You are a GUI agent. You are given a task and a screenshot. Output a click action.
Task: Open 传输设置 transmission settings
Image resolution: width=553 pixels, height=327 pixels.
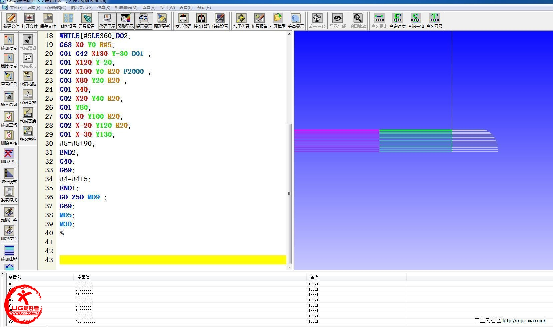click(x=220, y=21)
